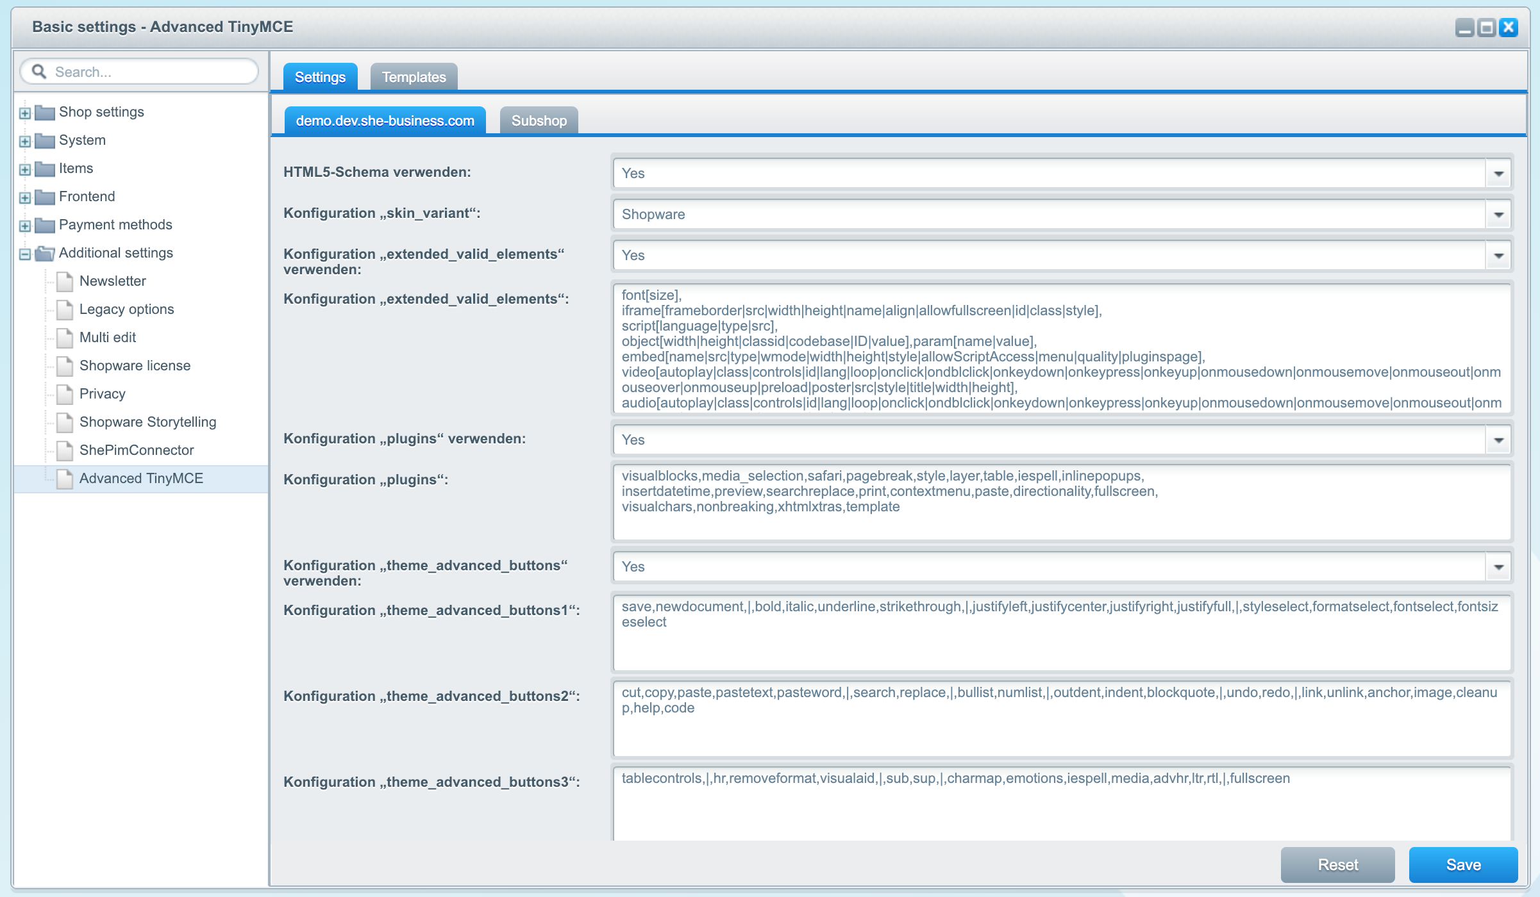The image size is (1540, 897).
Task: Click the theme_advanced_buttons2 text area
Action: click(1062, 719)
